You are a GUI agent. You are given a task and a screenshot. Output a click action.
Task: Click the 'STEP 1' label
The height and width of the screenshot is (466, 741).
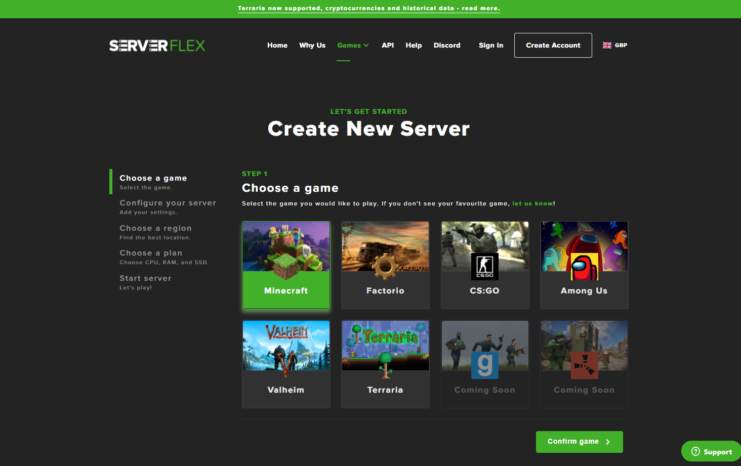coord(255,174)
